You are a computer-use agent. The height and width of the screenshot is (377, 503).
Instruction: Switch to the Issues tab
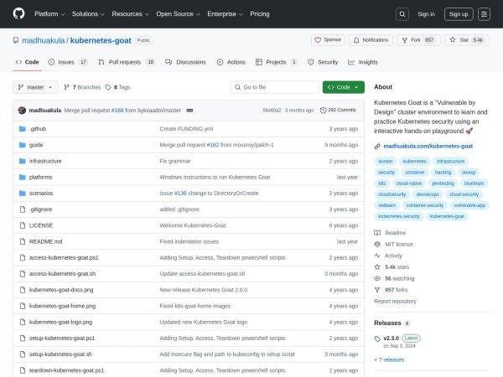coord(68,62)
